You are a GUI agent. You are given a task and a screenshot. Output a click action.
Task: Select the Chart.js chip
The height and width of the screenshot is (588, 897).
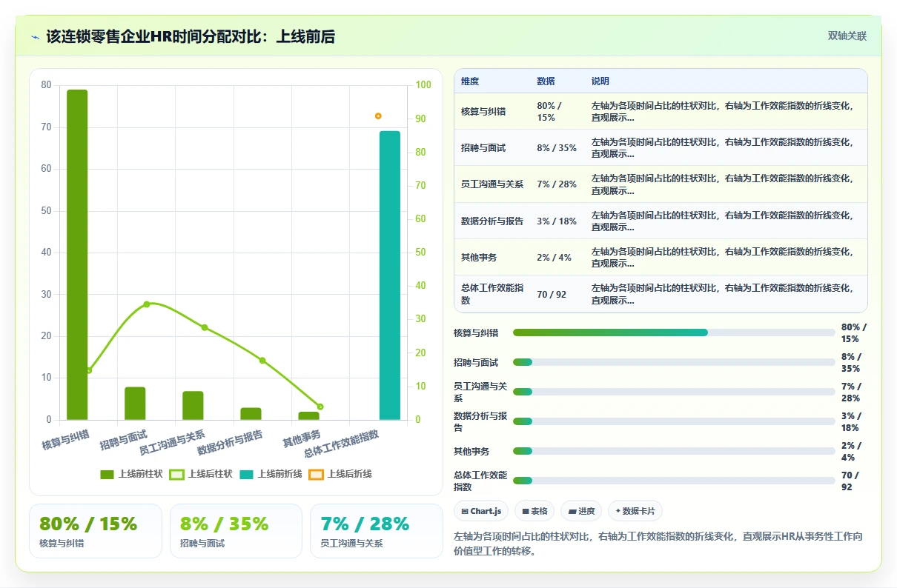[482, 511]
